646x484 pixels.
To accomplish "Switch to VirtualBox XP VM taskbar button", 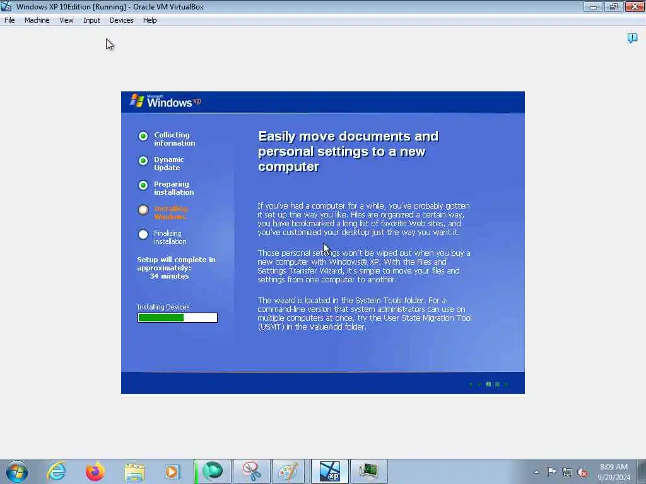I will point(329,471).
